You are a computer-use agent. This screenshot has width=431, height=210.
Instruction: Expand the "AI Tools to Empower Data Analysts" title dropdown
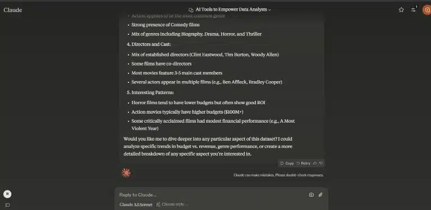click(233, 10)
